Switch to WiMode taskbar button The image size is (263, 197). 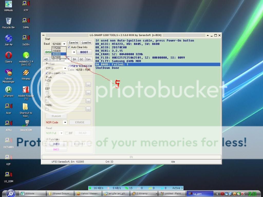[x=32, y=193]
